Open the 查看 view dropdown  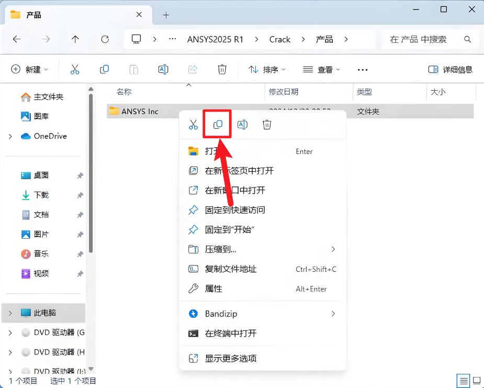[x=321, y=70]
